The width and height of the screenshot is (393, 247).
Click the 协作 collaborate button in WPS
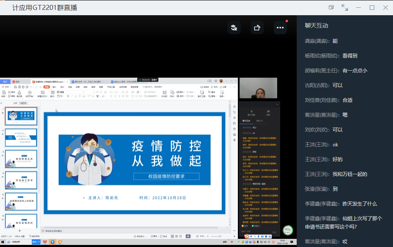tap(214, 87)
